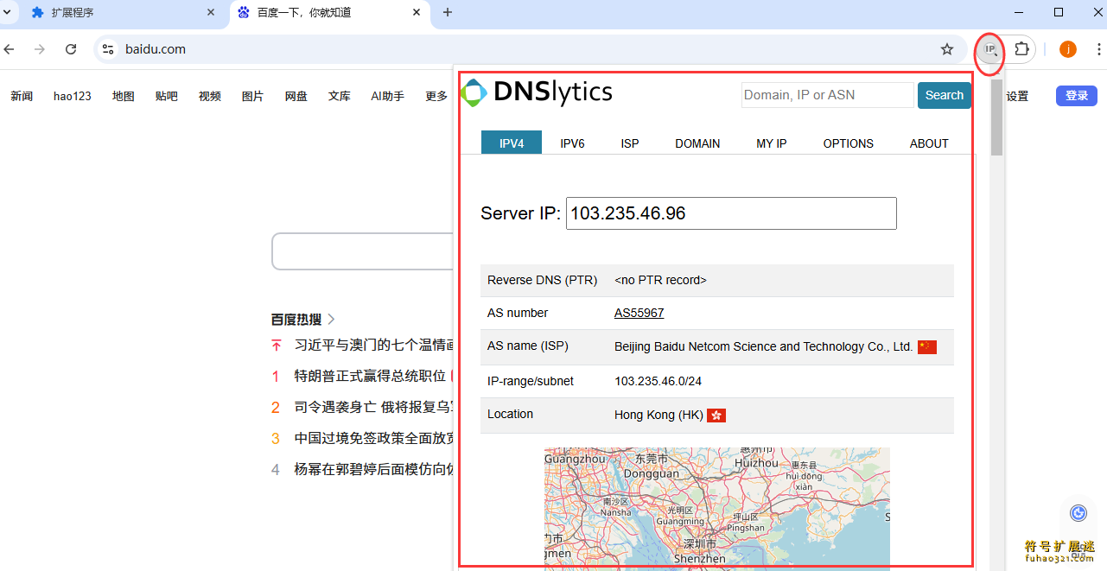
Task: Open hot search 中国过境免签政策全面放宽
Action: (373, 438)
